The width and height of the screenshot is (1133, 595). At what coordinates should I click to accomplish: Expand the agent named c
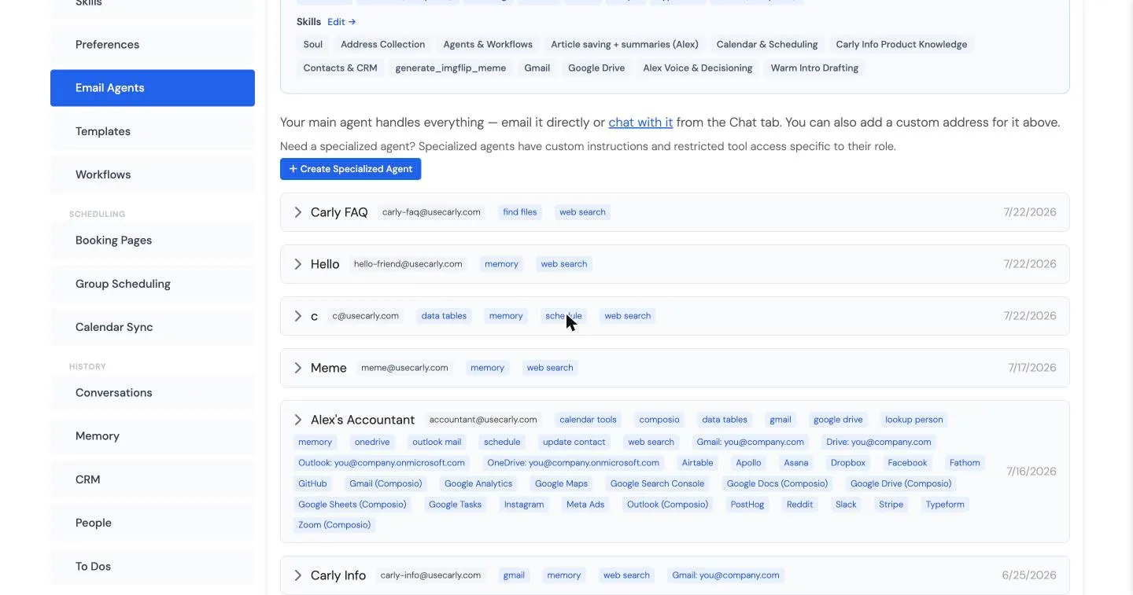pyautogui.click(x=297, y=316)
